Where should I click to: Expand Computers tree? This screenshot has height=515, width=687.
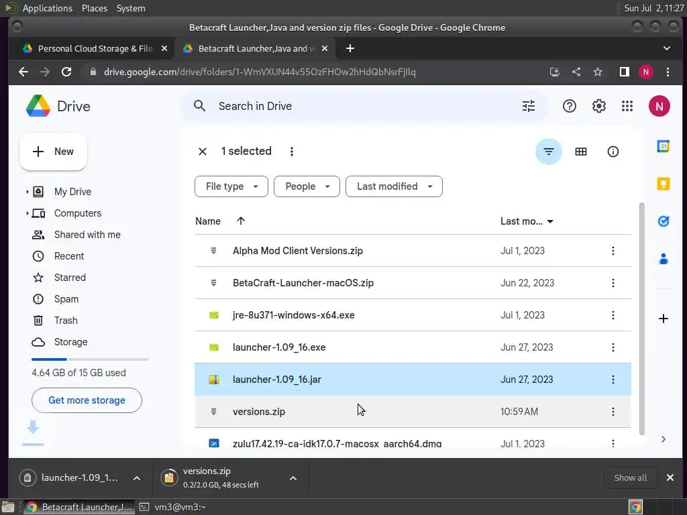(x=27, y=213)
